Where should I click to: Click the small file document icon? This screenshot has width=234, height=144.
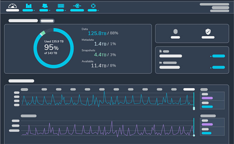[x=161, y=51]
